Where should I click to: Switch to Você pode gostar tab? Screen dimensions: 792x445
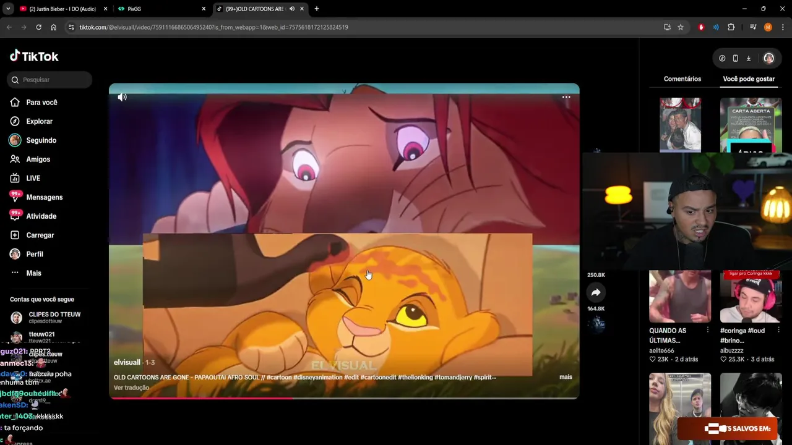[749, 79]
